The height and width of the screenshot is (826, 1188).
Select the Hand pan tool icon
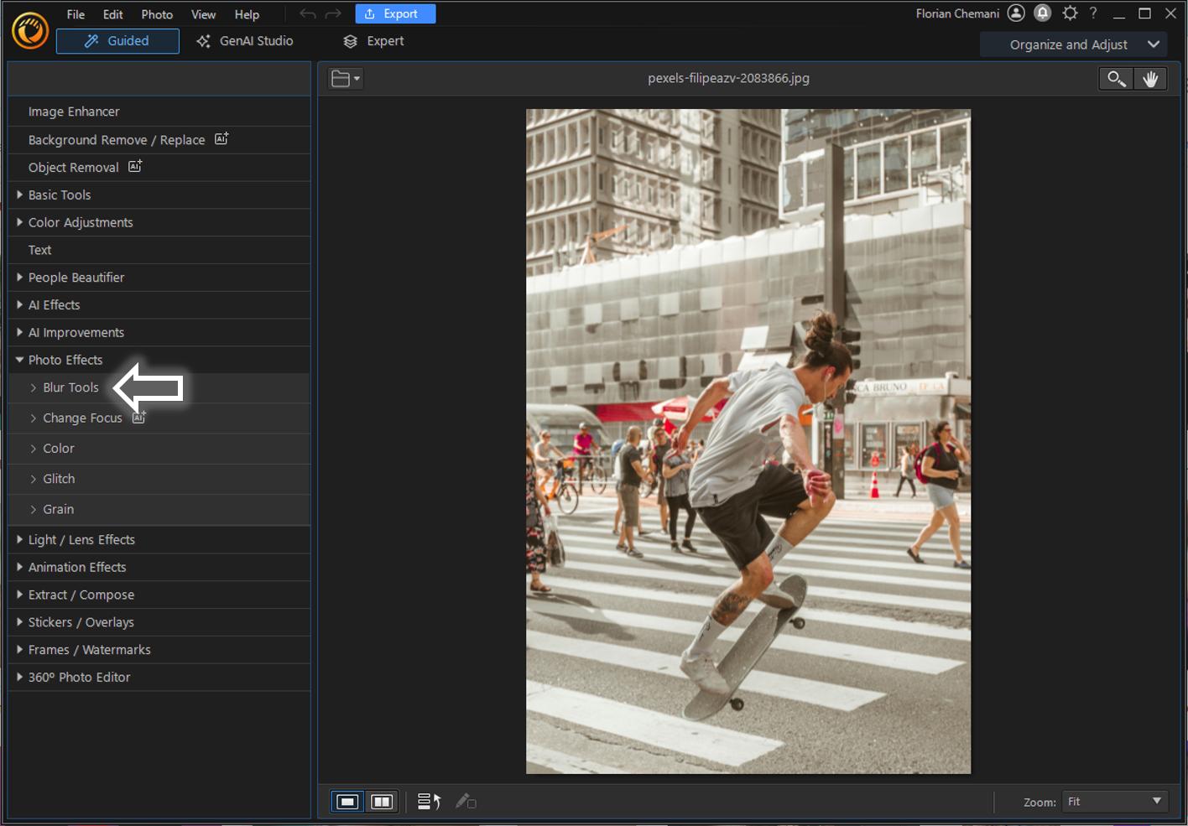coord(1150,78)
